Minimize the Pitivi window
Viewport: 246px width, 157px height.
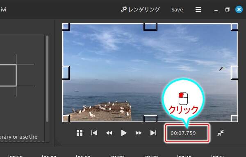(216, 10)
